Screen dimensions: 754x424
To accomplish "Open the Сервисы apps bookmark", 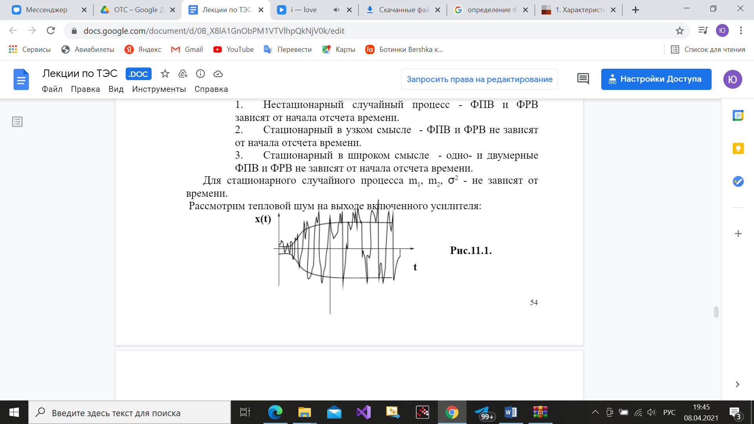I will 30,49.
